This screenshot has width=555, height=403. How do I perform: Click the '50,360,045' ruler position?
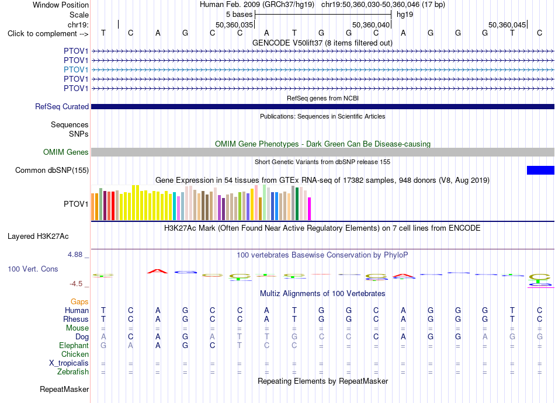[x=507, y=25]
